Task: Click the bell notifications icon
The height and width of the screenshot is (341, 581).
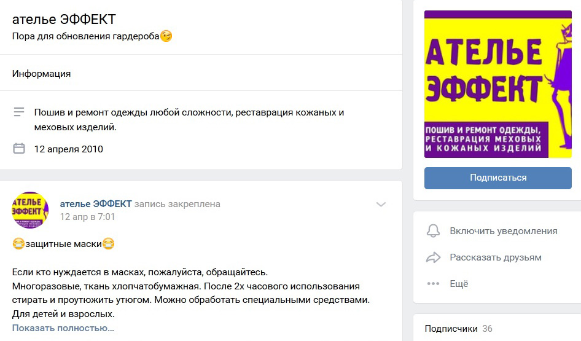Action: point(434,231)
